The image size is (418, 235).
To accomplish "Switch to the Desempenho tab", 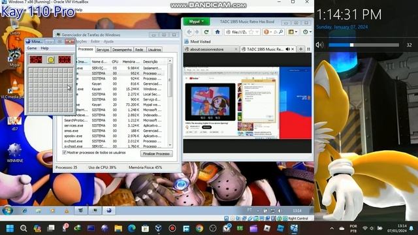I will [x=122, y=50].
